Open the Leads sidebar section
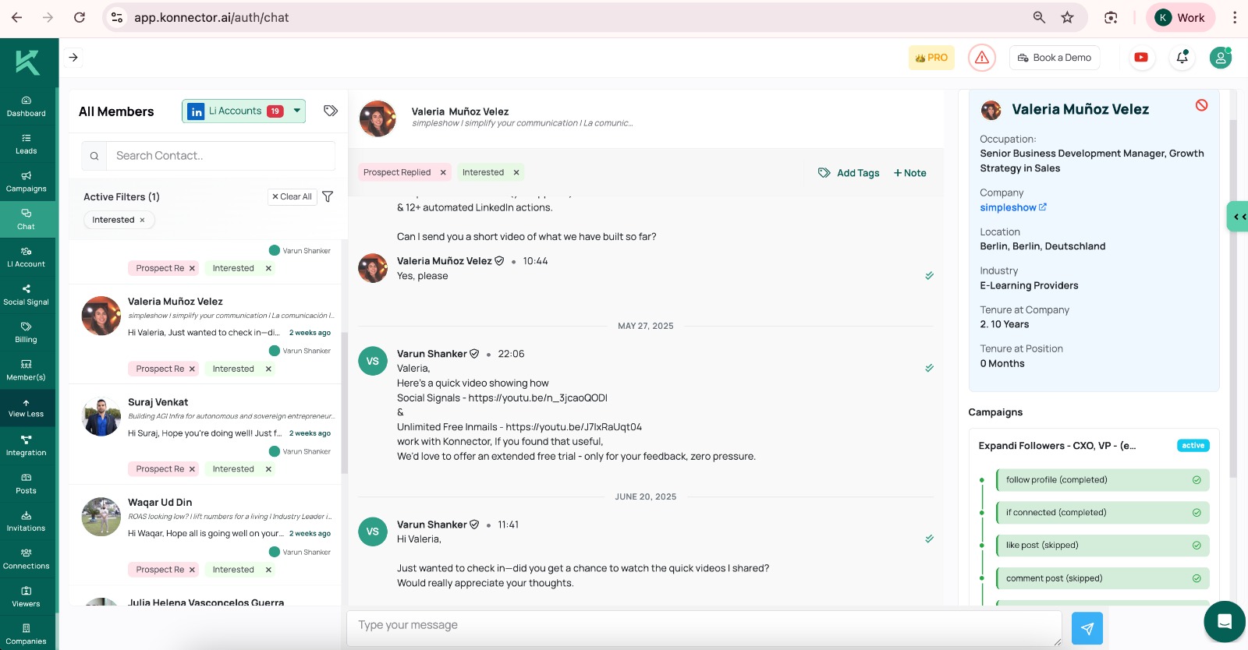The image size is (1248, 650). click(x=27, y=143)
